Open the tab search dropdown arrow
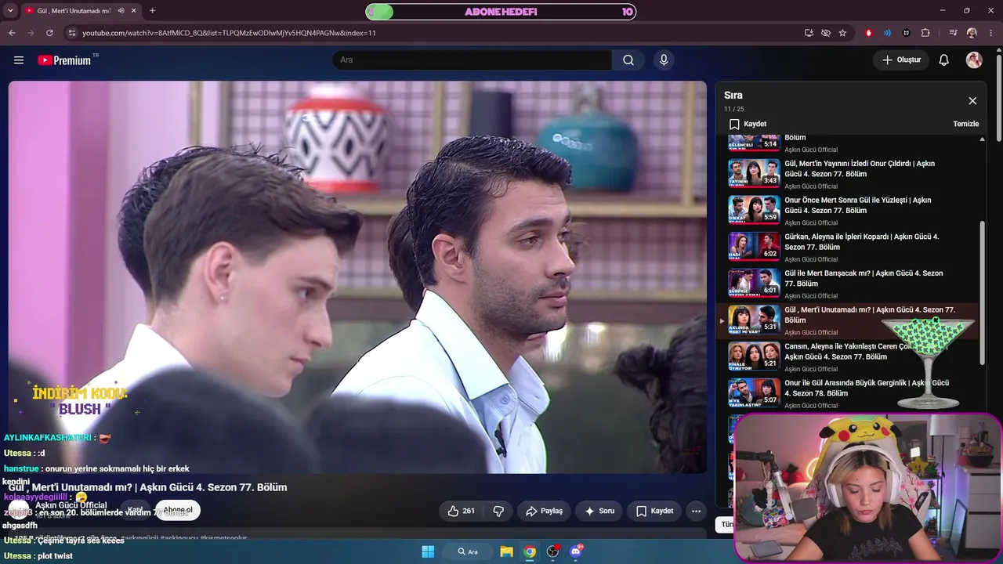Viewport: 1003px width, 564px height. pyautogui.click(x=10, y=11)
